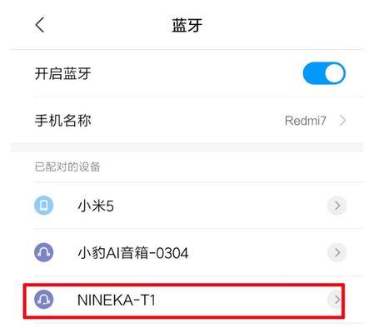Tap the headset icon beside 小豹AI音箱-0304
Image resolution: width=379 pixels, height=333 pixels.
43,252
